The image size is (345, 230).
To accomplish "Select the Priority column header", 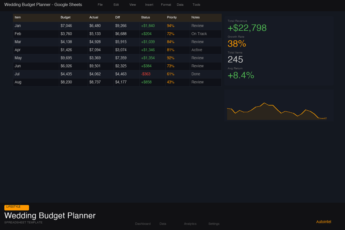I will coord(177,18).
